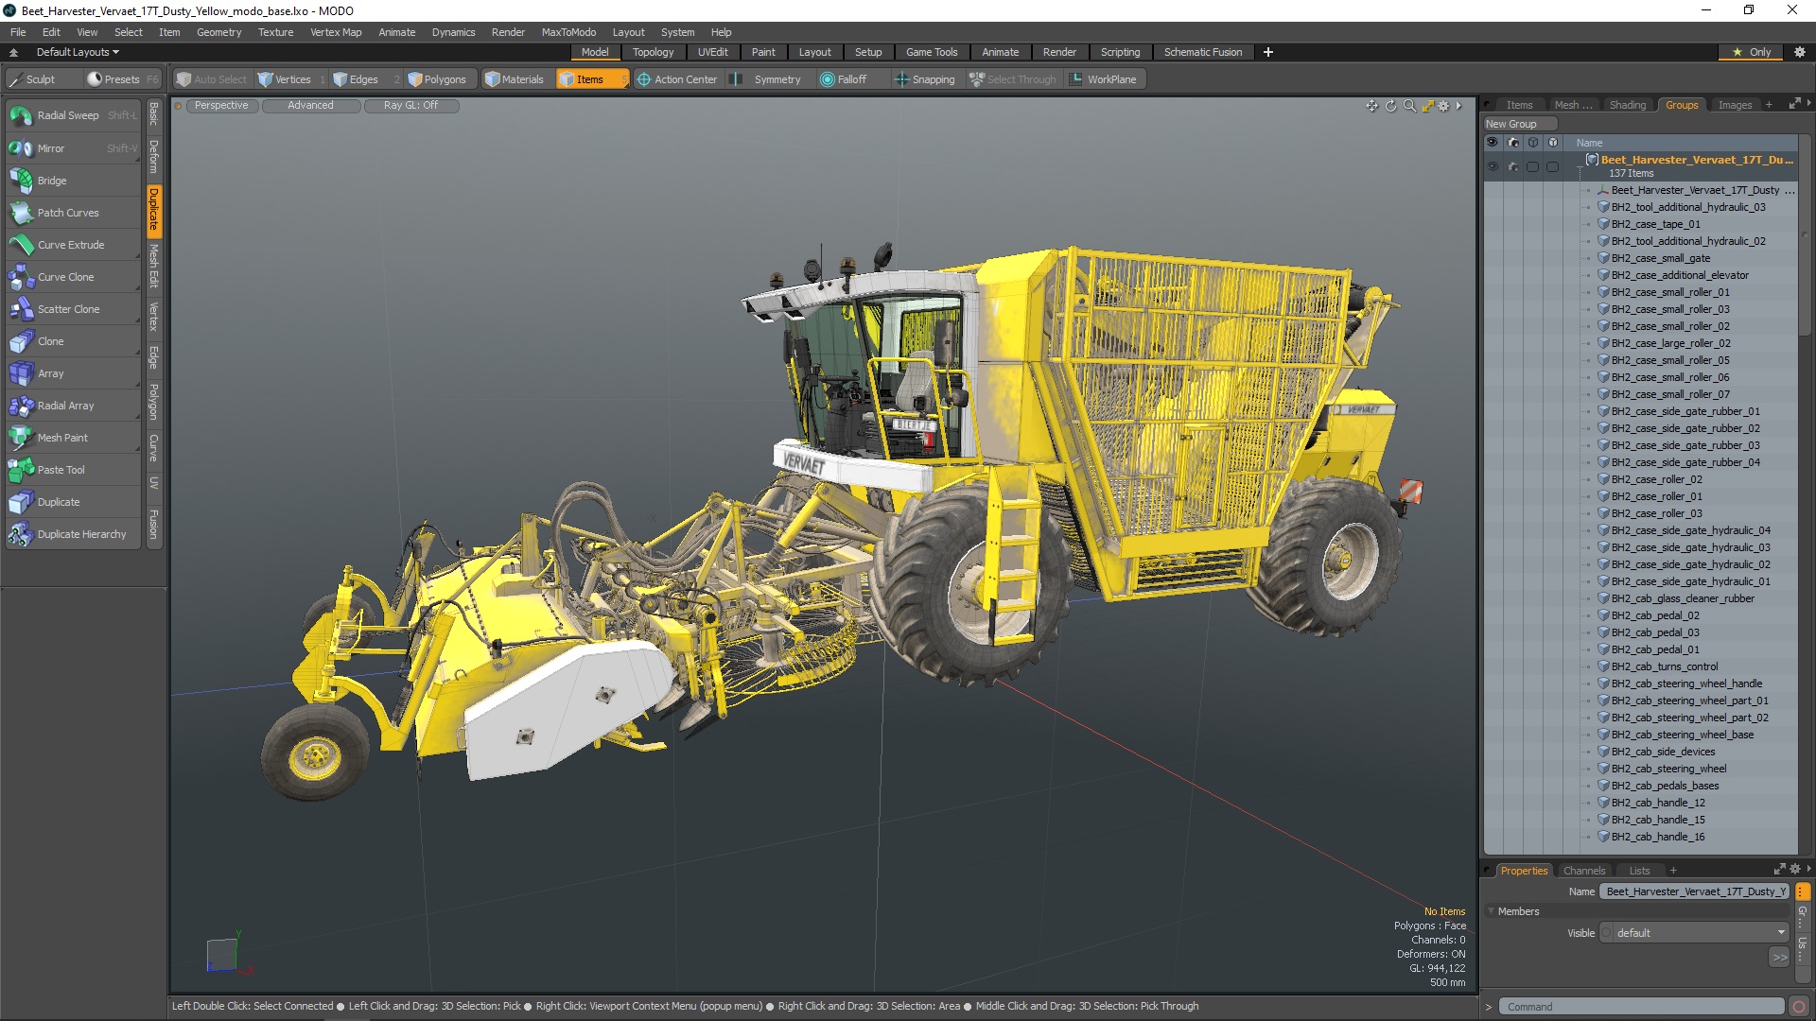Activate the Array tool
The height and width of the screenshot is (1021, 1816).
point(73,373)
